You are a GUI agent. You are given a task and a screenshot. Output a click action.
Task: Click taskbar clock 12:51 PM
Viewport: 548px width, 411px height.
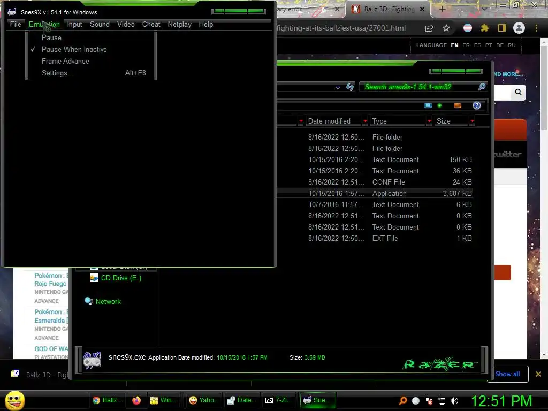click(x=502, y=401)
